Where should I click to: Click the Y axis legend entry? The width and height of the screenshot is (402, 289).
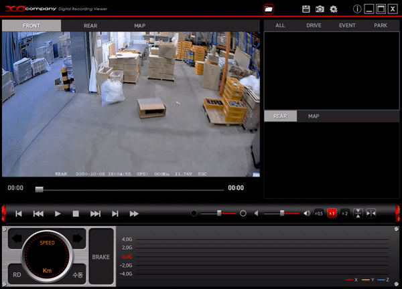click(368, 280)
